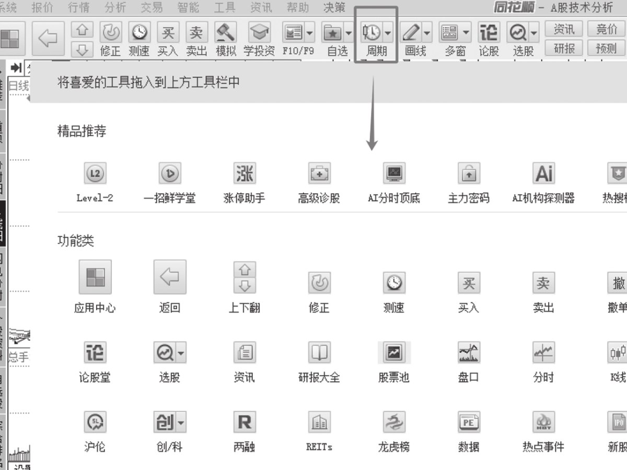Select the 研报大全 tool icon
The image size is (627, 470).
pos(319,352)
